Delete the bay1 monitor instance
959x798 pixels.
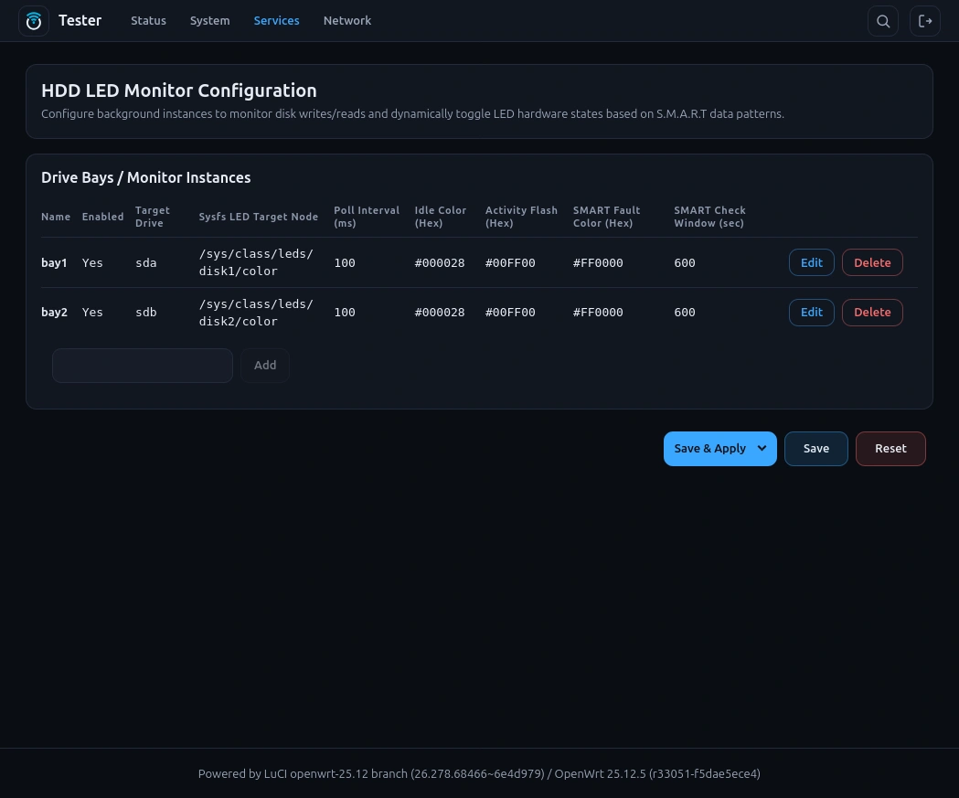click(x=872, y=262)
